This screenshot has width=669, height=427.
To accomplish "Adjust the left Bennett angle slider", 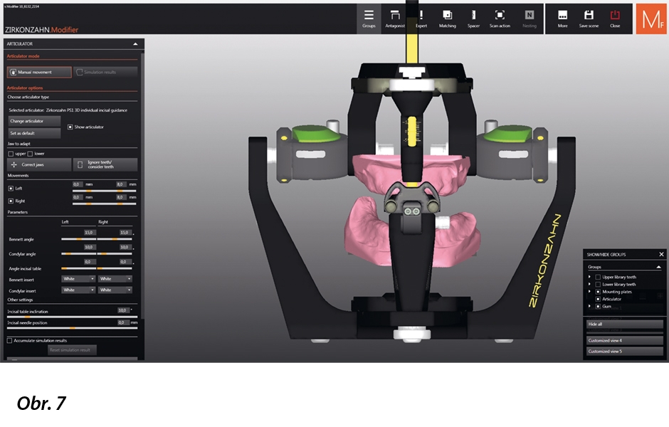I will pyautogui.click(x=78, y=239).
